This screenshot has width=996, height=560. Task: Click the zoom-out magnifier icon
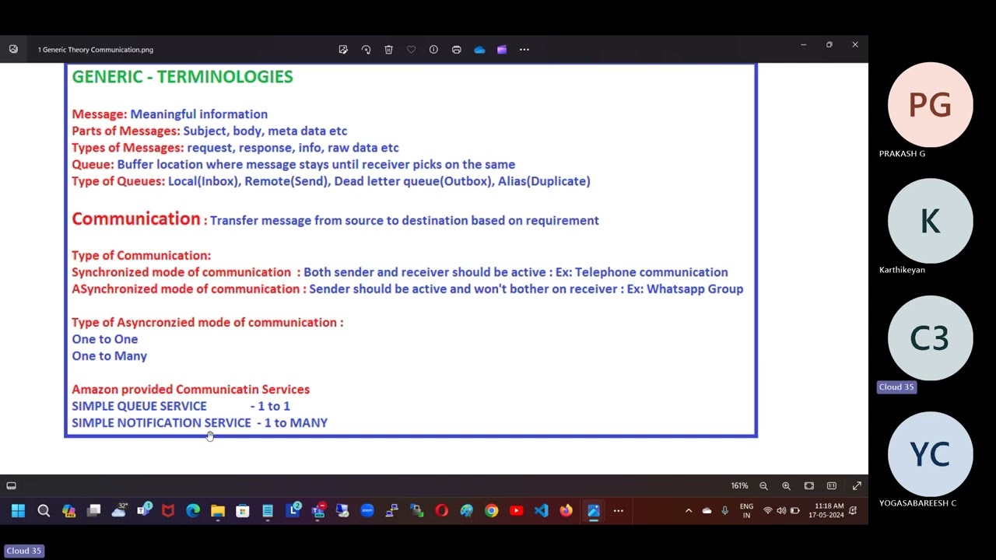click(x=763, y=486)
